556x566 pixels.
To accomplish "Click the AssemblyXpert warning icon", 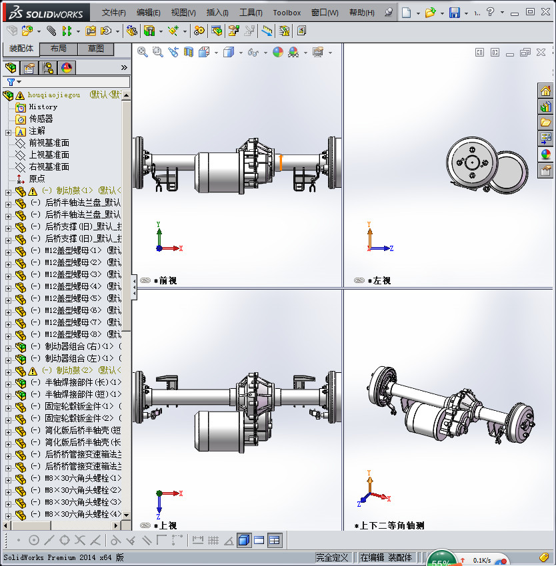I will 284,31.
